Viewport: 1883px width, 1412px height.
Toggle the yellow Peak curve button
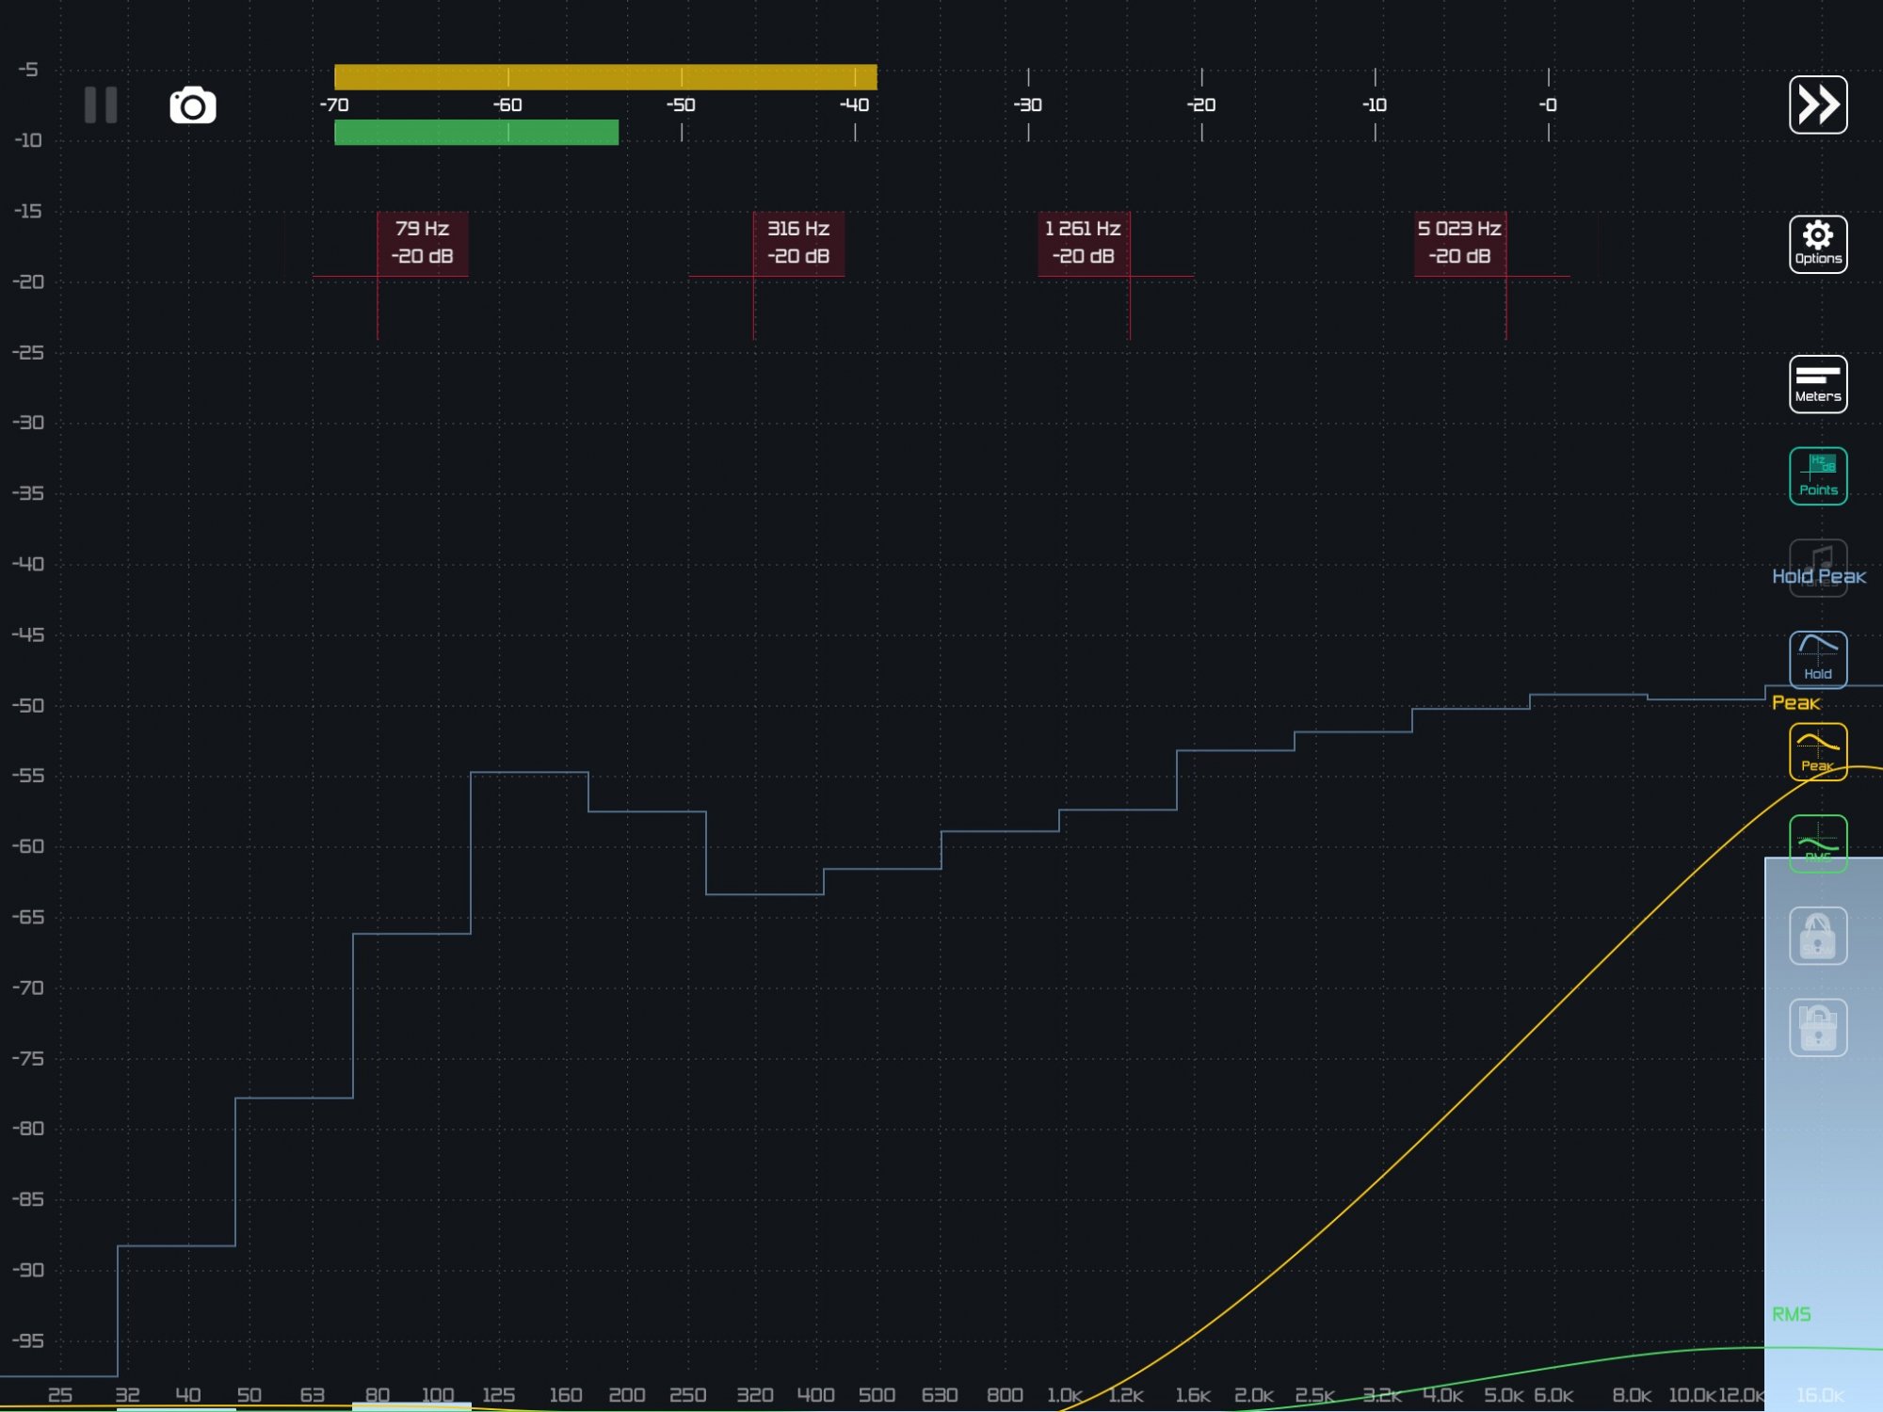pos(1817,751)
